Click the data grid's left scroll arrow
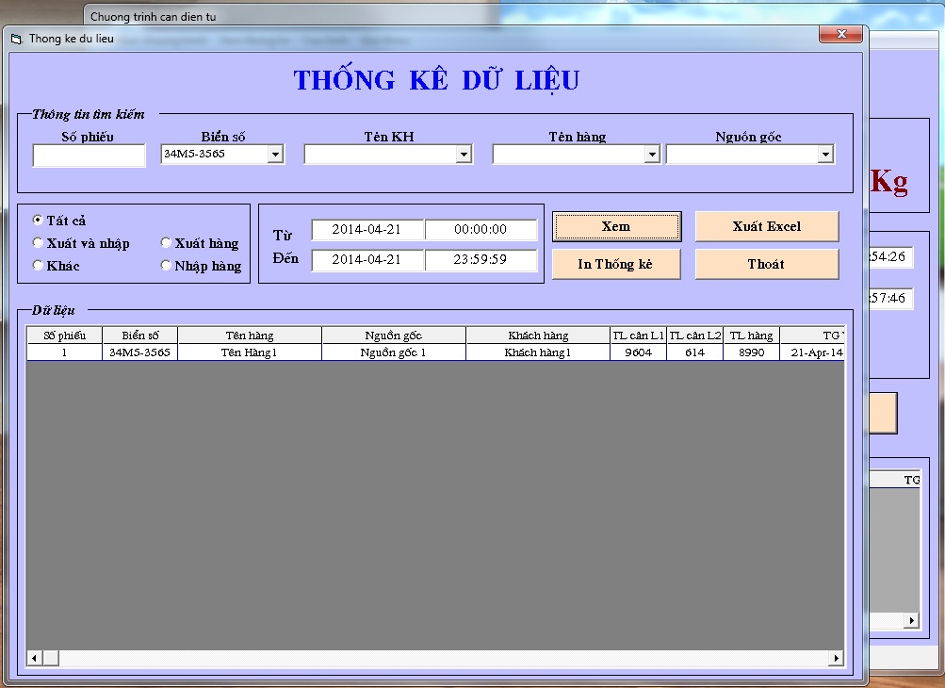Screen dimensions: 945x688 pyautogui.click(x=34, y=658)
